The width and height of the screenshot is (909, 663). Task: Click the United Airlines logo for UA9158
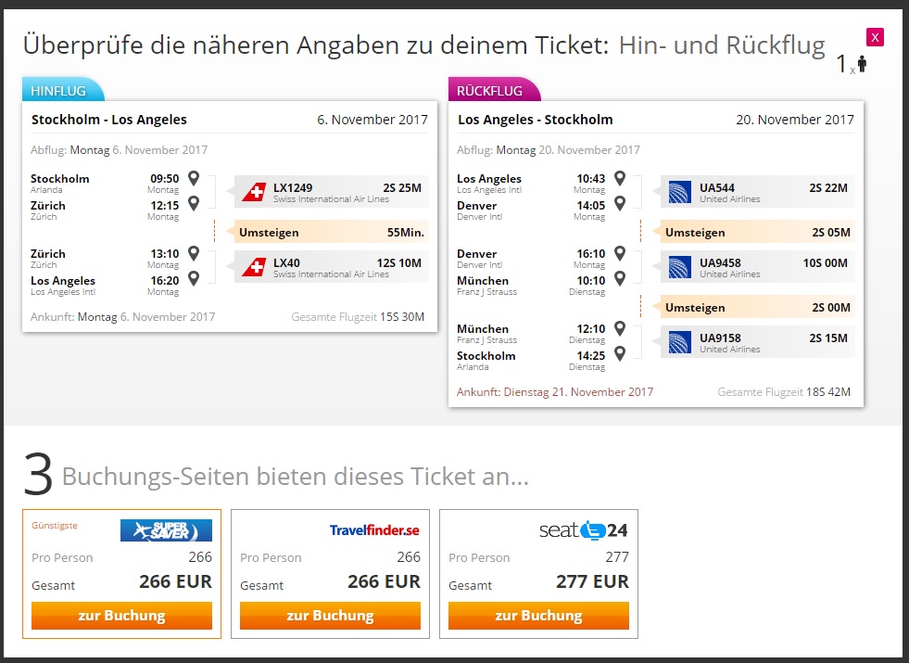coord(679,342)
